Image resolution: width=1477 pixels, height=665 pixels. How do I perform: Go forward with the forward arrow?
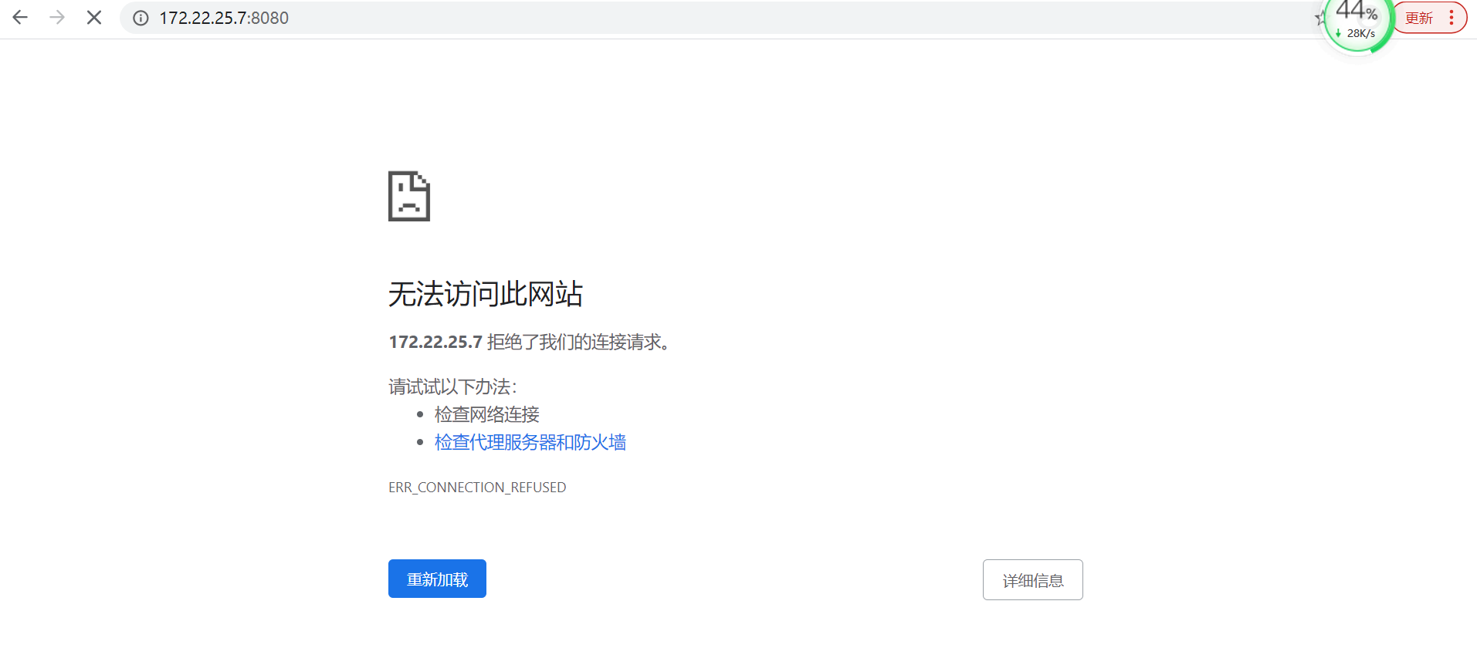click(57, 18)
